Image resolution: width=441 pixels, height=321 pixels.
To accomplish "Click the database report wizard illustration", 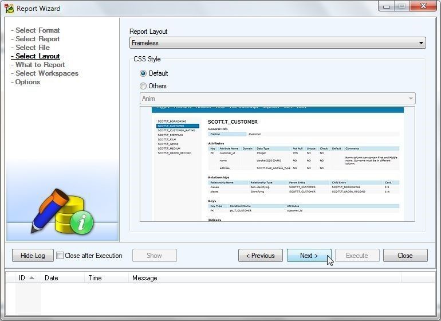I will (x=62, y=211).
